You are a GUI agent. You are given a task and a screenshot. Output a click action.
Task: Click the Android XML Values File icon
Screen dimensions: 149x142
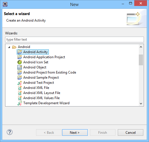point(20,98)
